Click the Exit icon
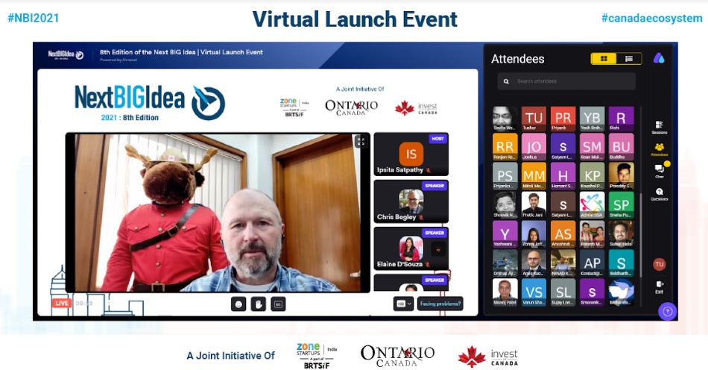This screenshot has height=370, width=708. pos(660,286)
